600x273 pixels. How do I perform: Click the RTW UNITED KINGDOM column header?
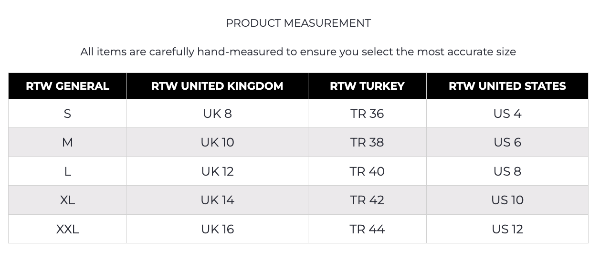tap(217, 86)
